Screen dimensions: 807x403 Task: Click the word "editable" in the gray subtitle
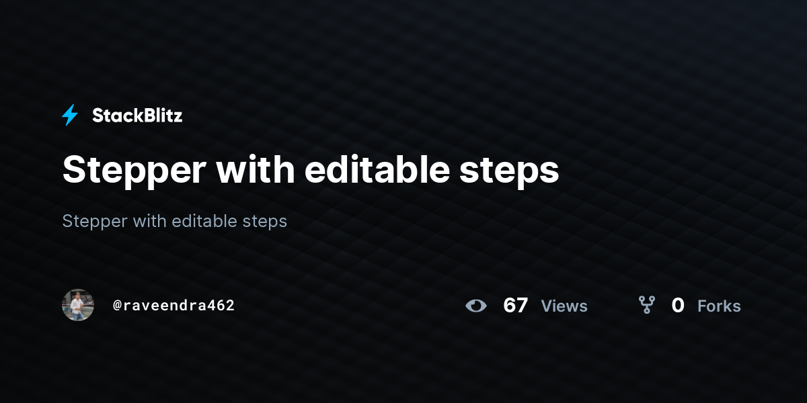(204, 220)
